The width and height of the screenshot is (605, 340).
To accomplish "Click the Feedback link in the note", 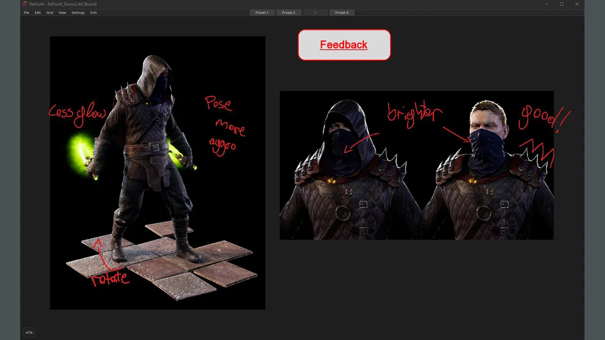I will click(x=344, y=45).
